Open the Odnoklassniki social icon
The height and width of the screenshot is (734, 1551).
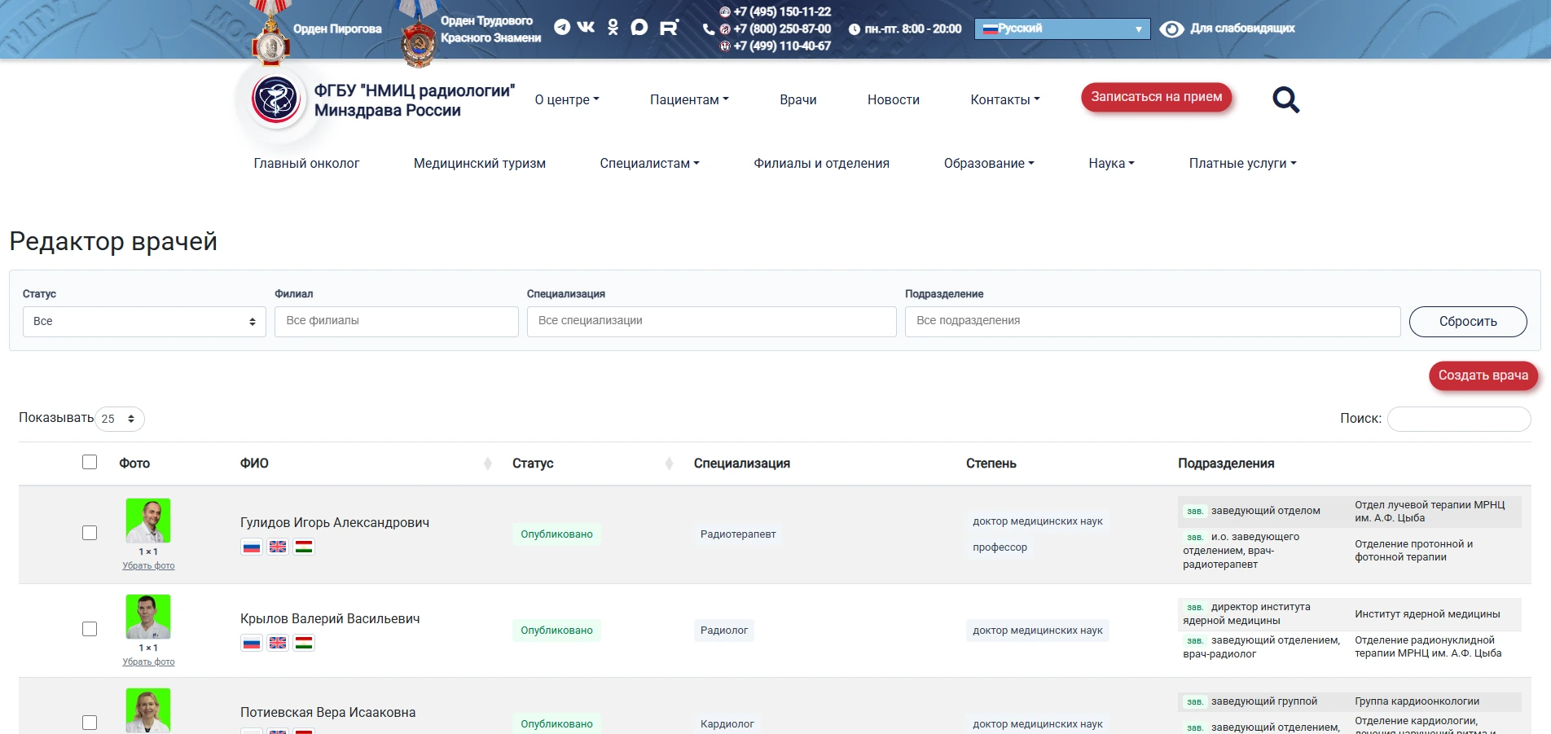pyautogui.click(x=613, y=28)
